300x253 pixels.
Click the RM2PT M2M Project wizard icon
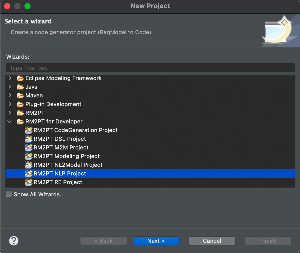tap(29, 147)
